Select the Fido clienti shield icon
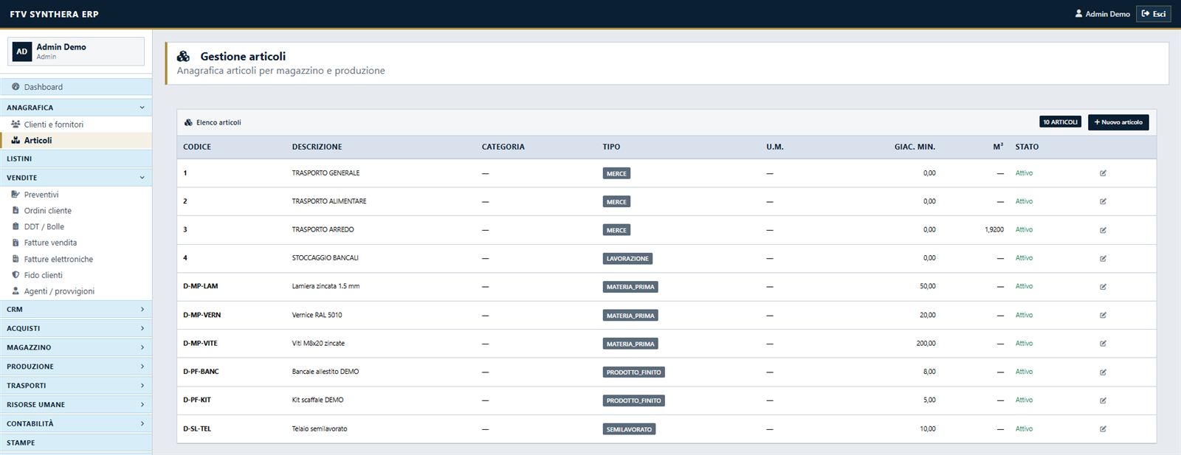 tap(16, 275)
